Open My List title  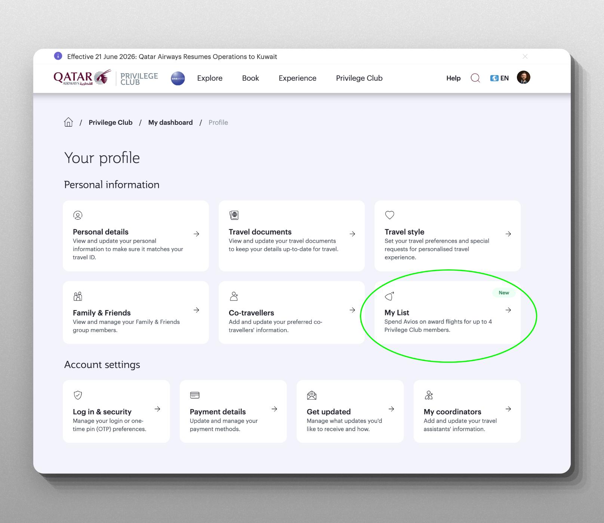pyautogui.click(x=397, y=313)
